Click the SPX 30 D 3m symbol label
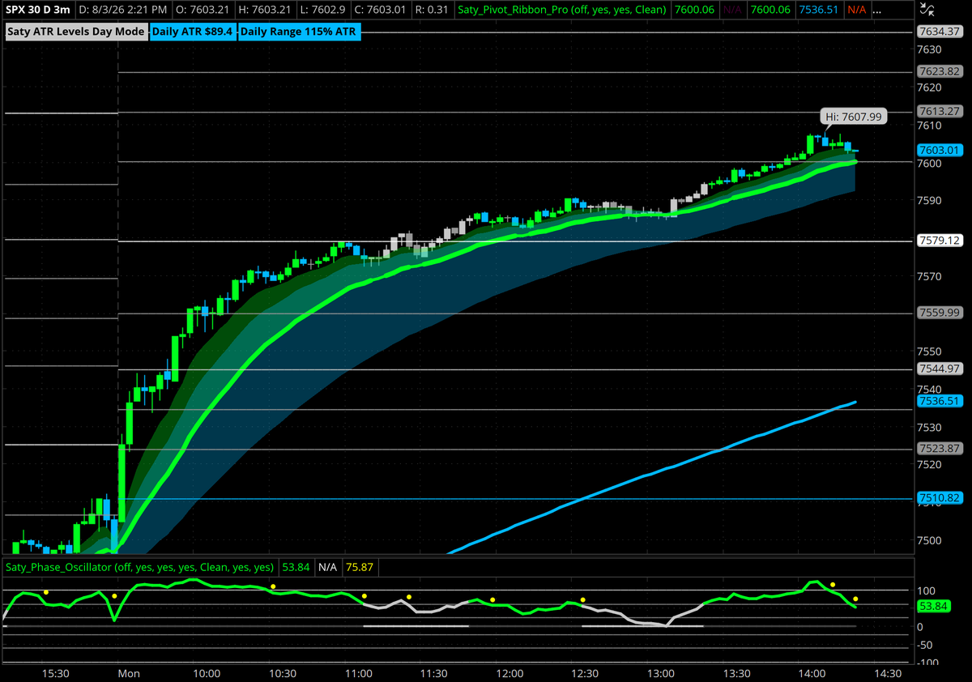This screenshot has width=972, height=682. click(x=39, y=10)
